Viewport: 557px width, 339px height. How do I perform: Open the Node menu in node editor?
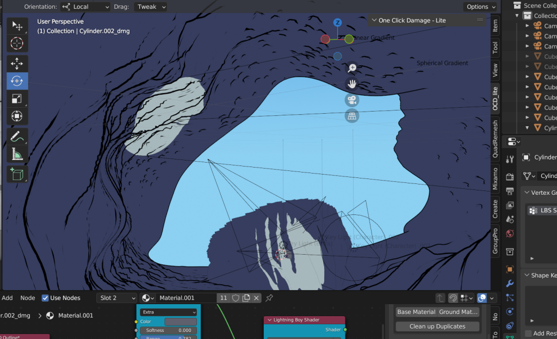[28, 298]
